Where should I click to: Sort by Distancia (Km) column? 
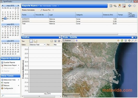click(110, 15)
